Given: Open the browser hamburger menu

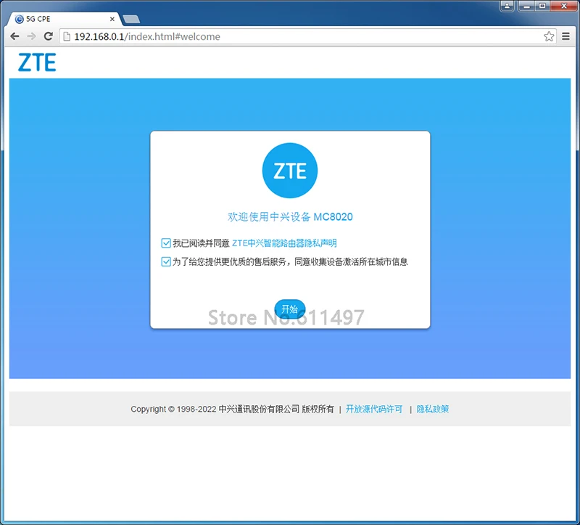Looking at the screenshot, I should coord(565,36).
